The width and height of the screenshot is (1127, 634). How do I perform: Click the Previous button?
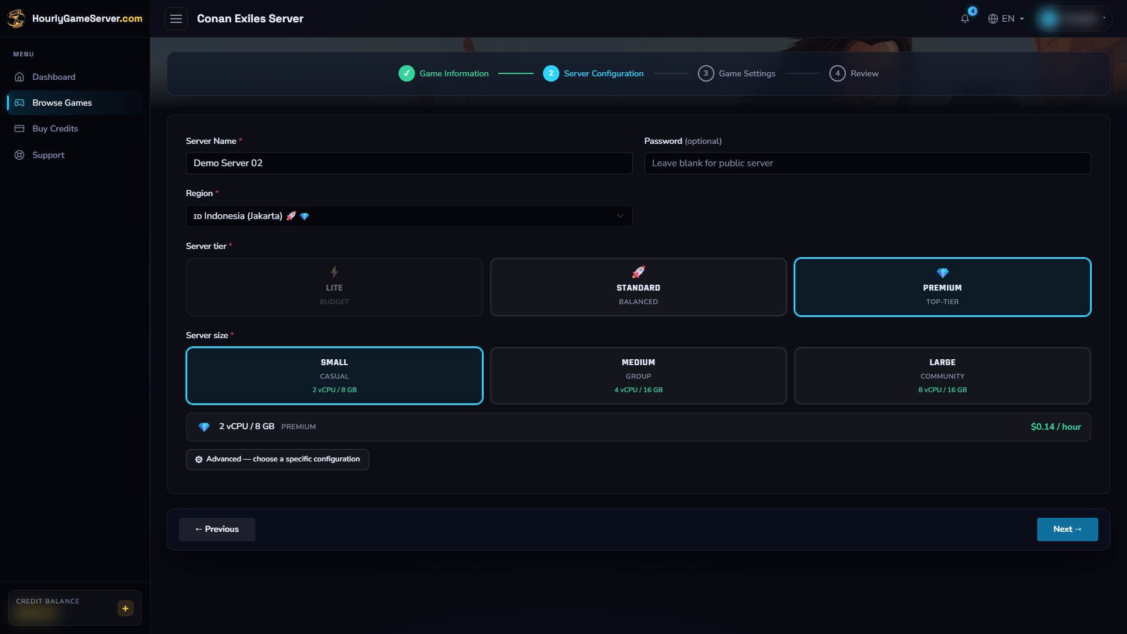[x=217, y=529]
